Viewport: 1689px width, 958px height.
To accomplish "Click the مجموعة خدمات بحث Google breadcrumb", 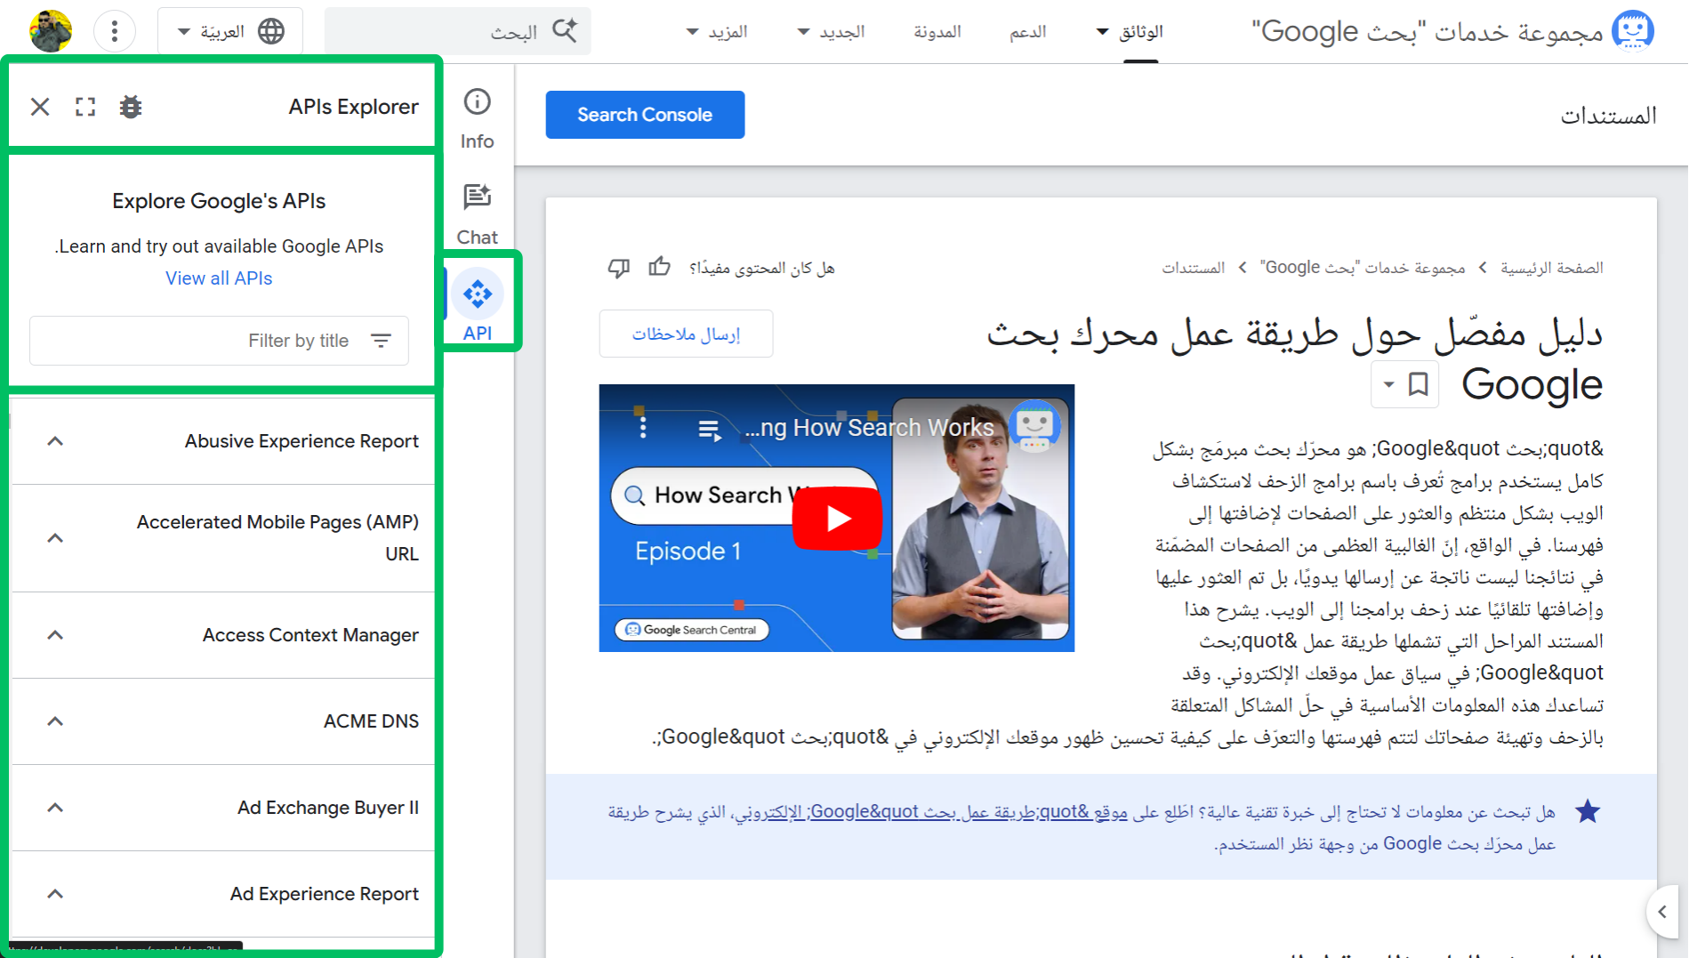I will tap(1363, 268).
